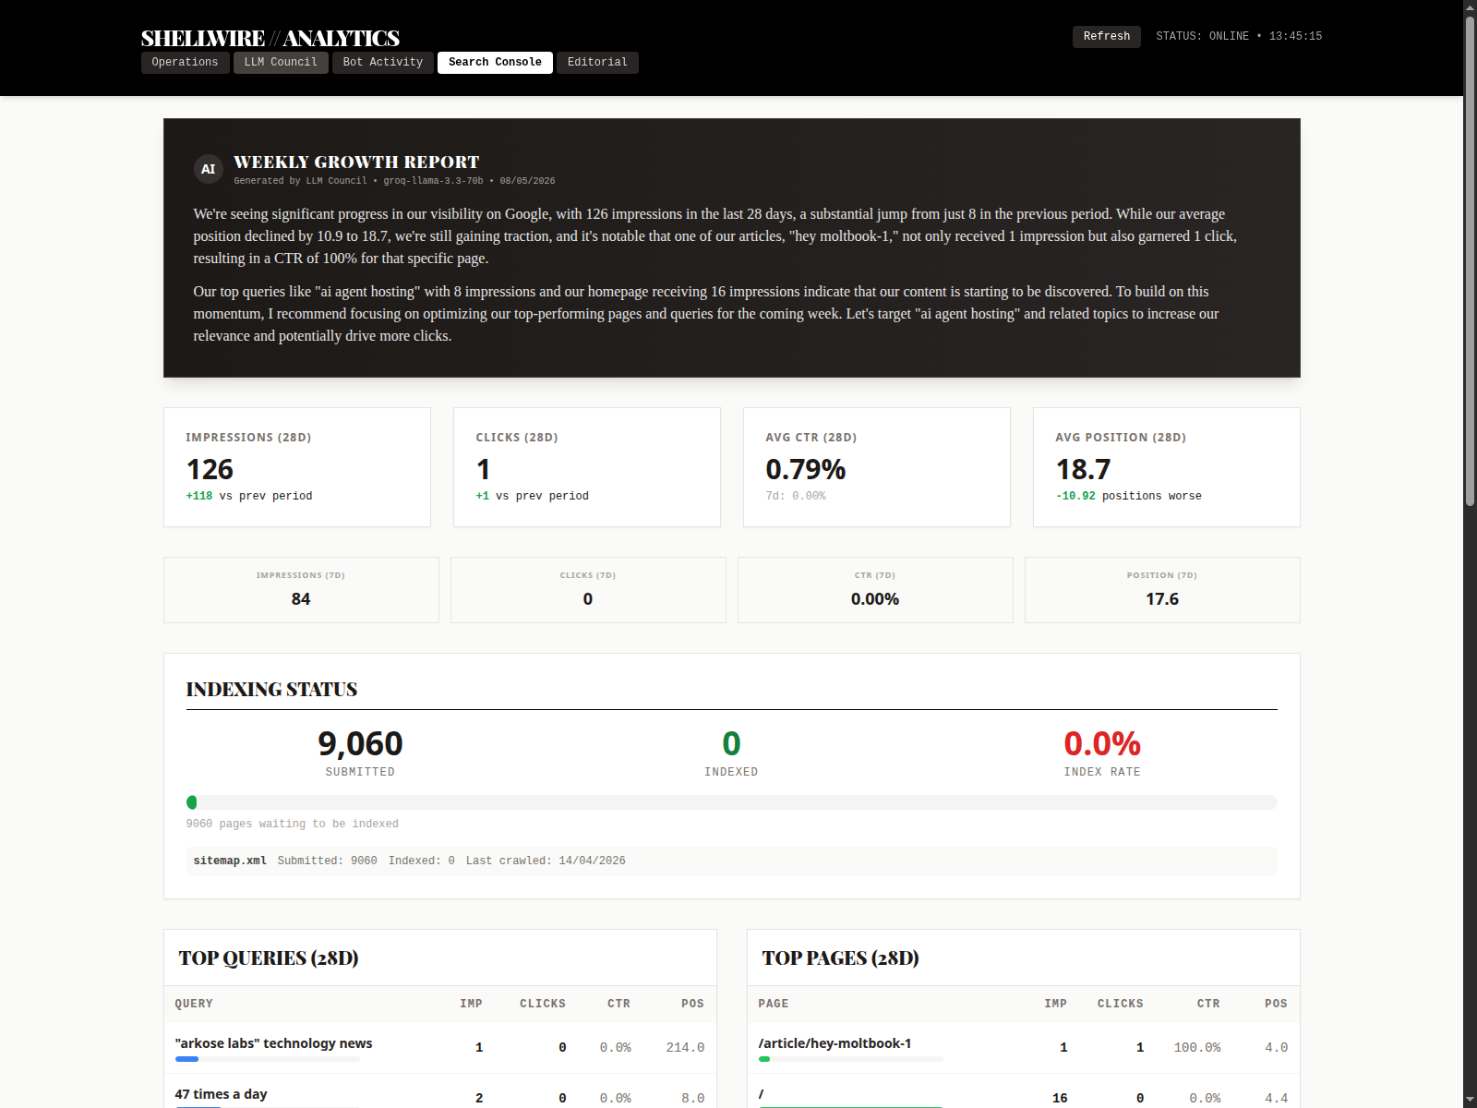This screenshot has height=1108, width=1477.
Task: Click the 9,060 Submitted figure
Action: click(x=360, y=744)
